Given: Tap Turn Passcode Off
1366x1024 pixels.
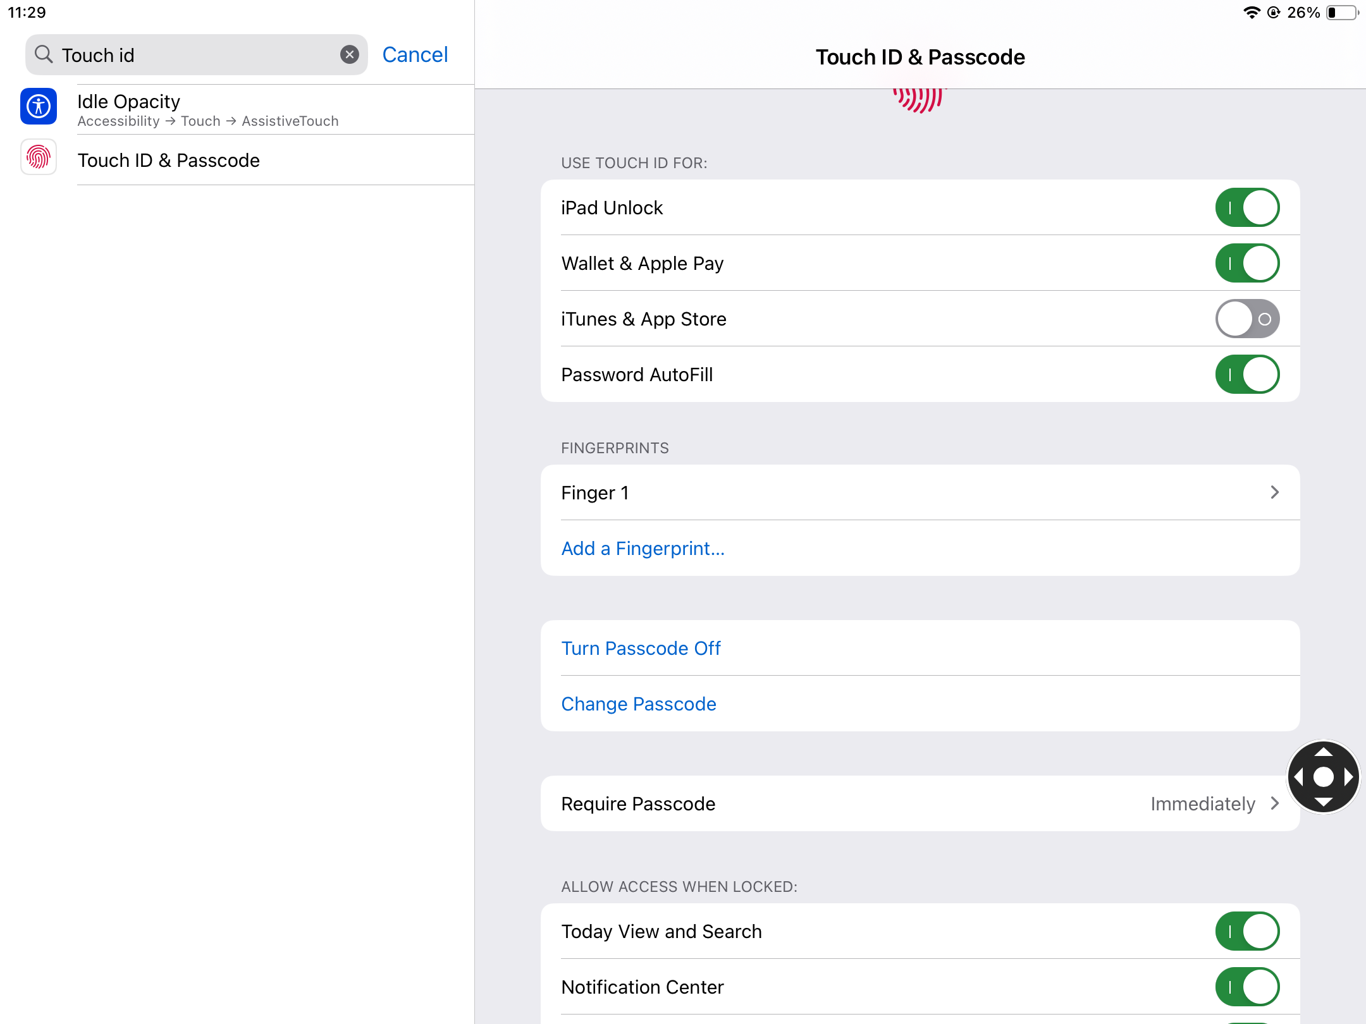Looking at the screenshot, I should (x=641, y=648).
